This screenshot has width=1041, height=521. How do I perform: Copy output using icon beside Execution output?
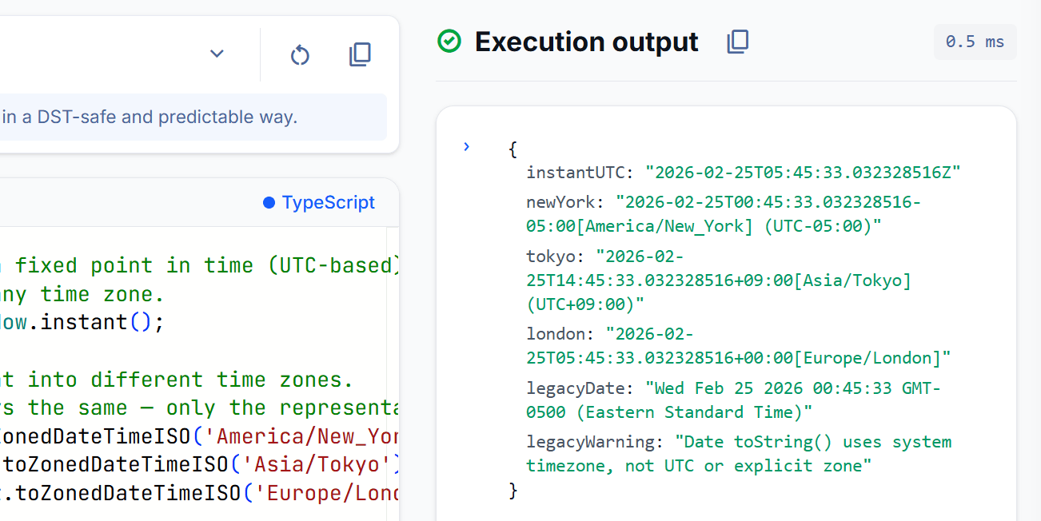click(737, 42)
